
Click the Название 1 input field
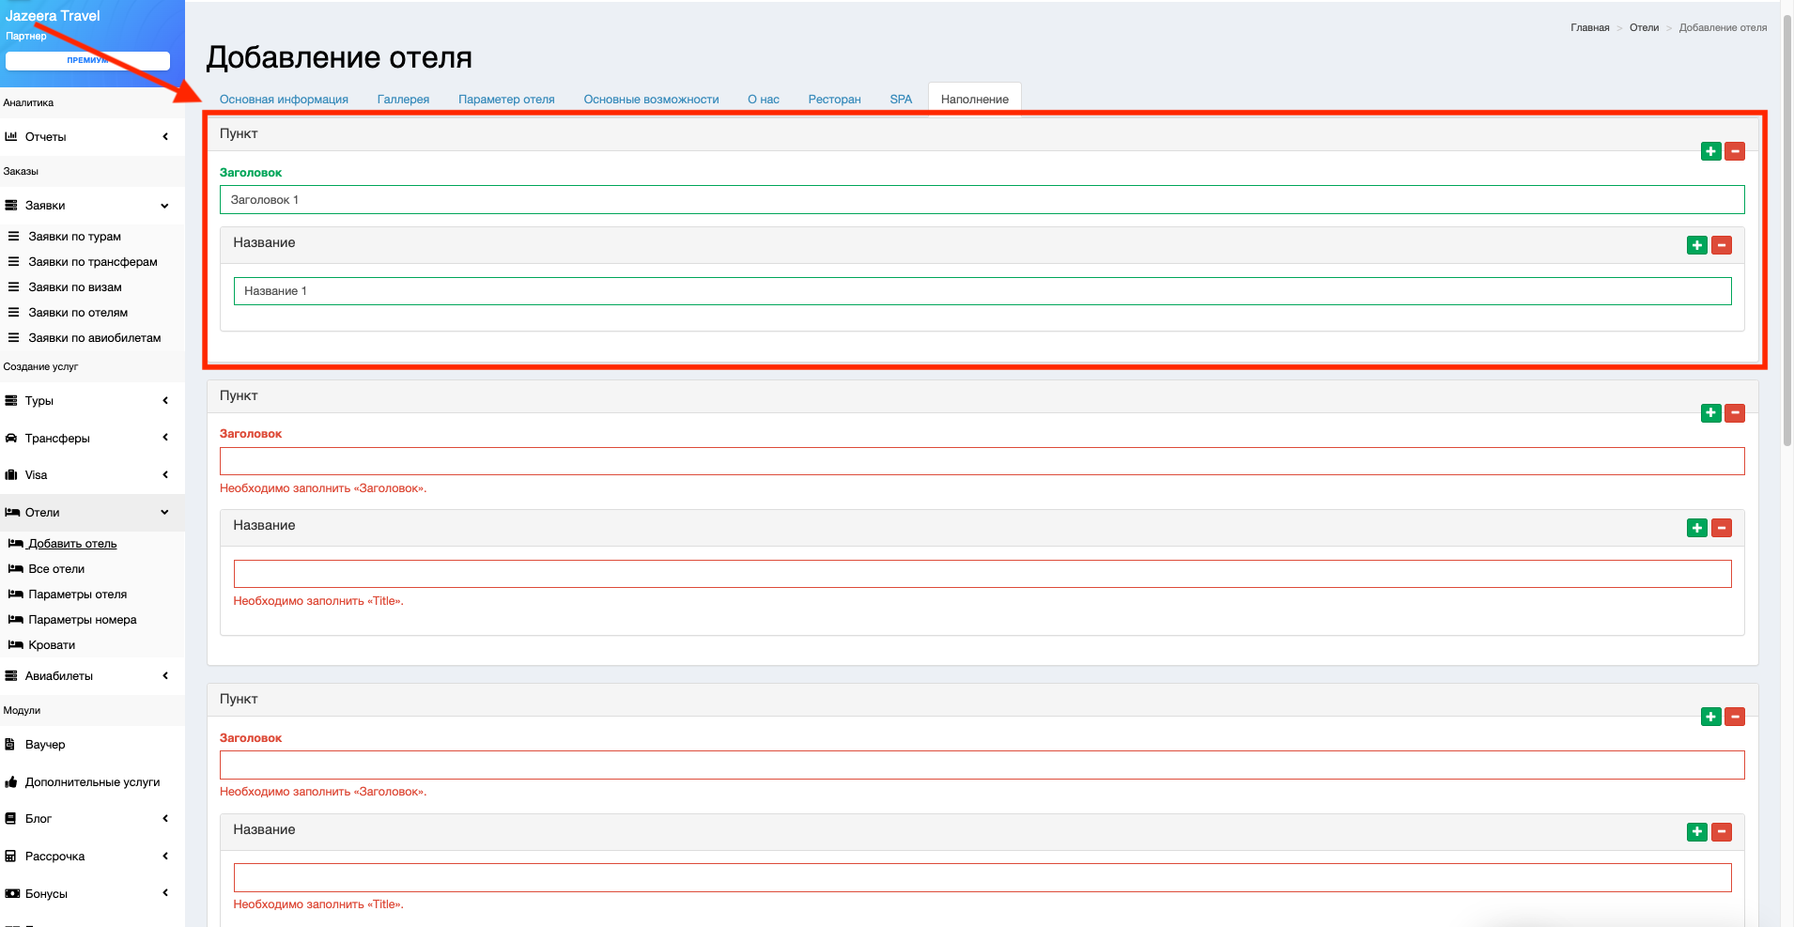tap(982, 291)
